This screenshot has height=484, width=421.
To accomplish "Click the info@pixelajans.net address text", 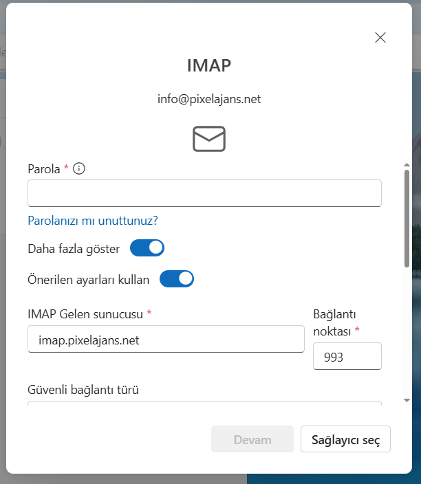I will point(209,99).
